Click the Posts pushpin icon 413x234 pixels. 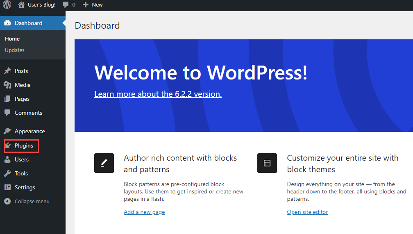coord(7,71)
